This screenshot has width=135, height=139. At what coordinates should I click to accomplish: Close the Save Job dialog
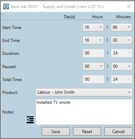129,6
